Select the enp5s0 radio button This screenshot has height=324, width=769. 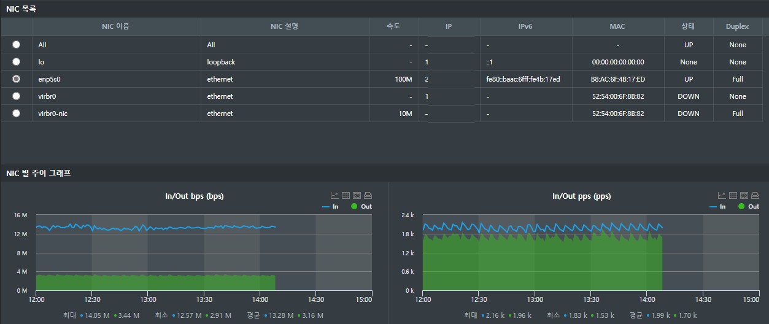[x=17, y=79]
